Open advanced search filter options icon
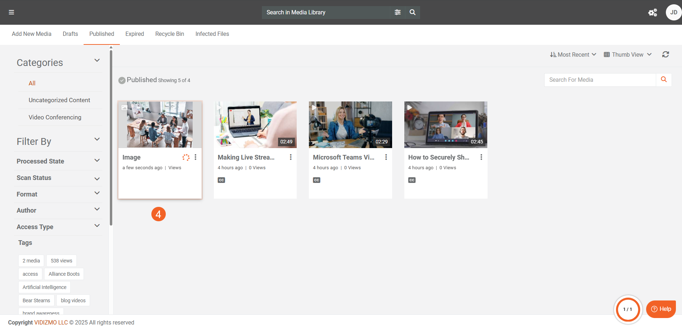The image size is (682, 327). click(398, 12)
